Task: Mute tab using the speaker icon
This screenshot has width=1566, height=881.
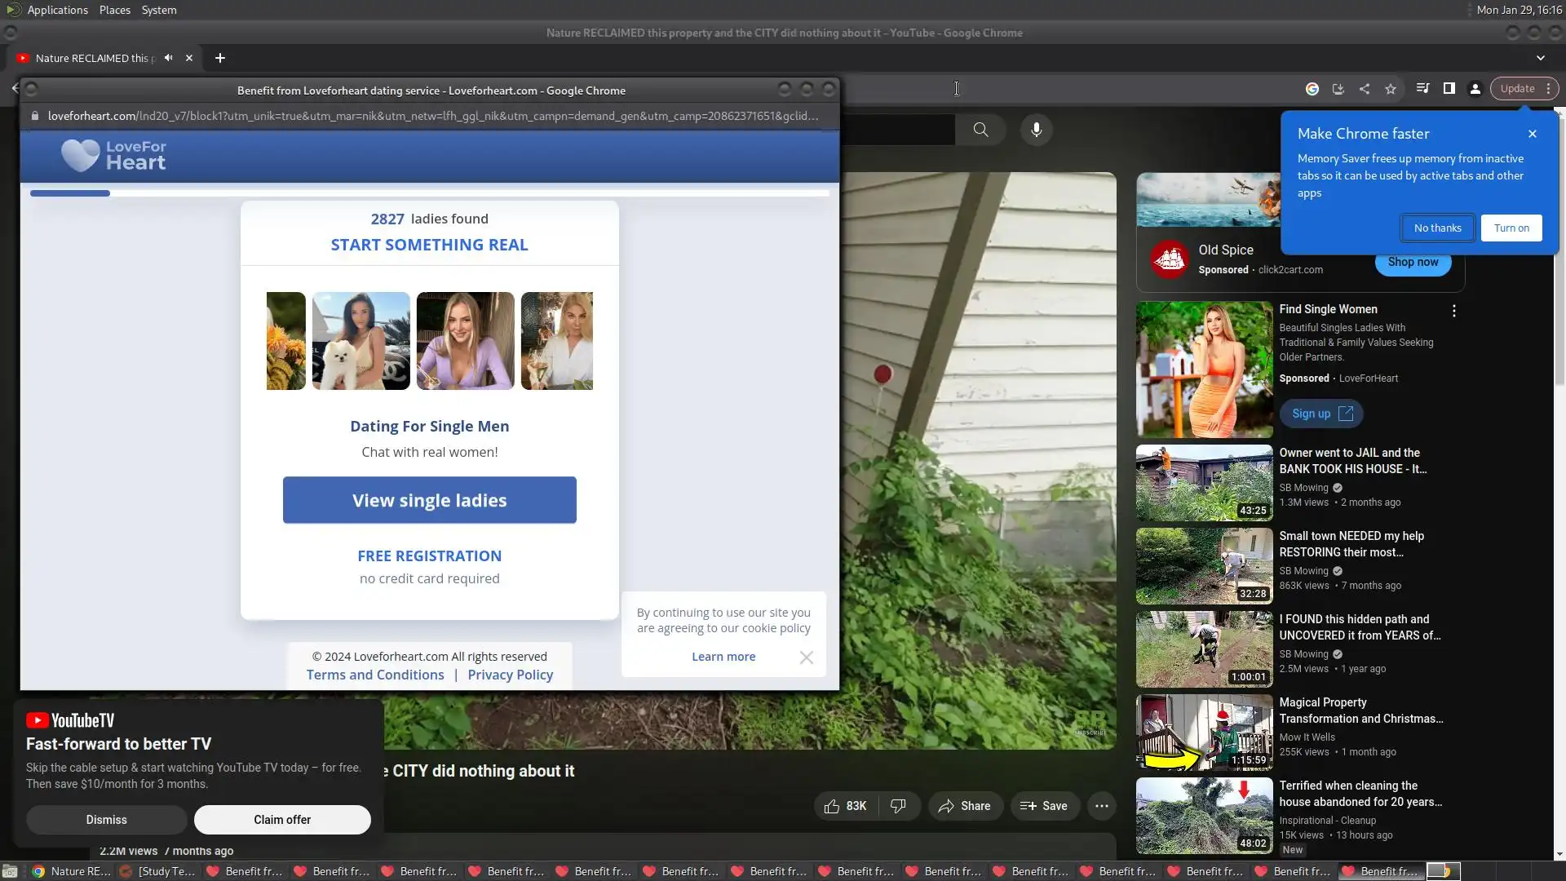Action: pos(168,58)
